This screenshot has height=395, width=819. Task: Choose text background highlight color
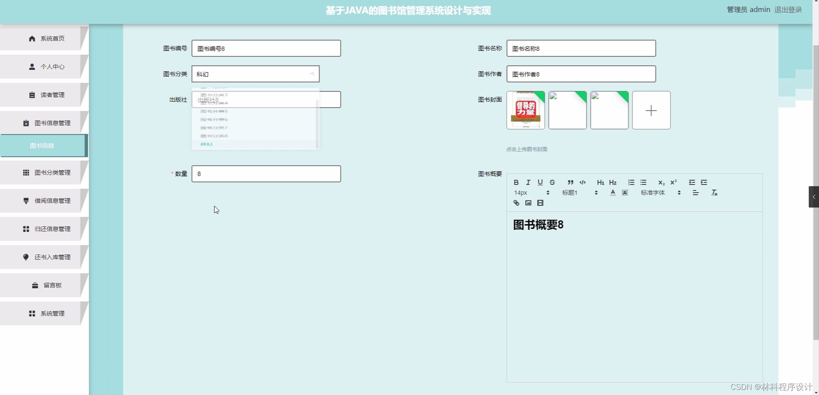click(625, 193)
